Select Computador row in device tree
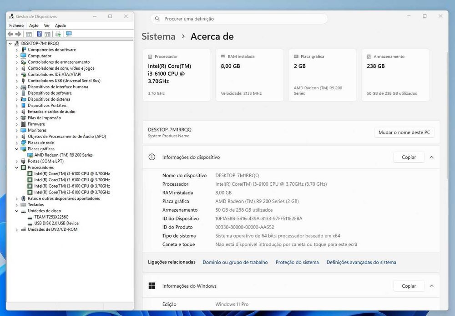 click(40, 56)
